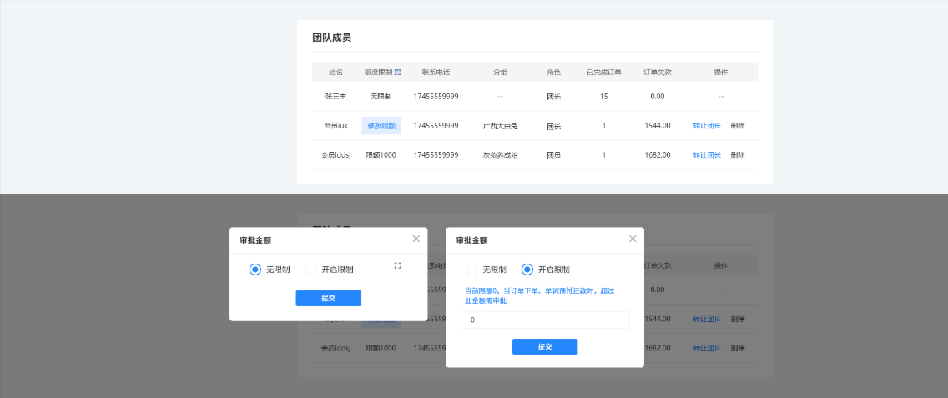Select 无限制 radio in the left dialog
Screen dimensions: 948x398
pyautogui.click(x=255, y=270)
